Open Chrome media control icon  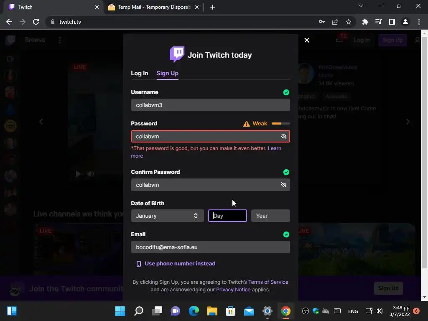(379, 22)
